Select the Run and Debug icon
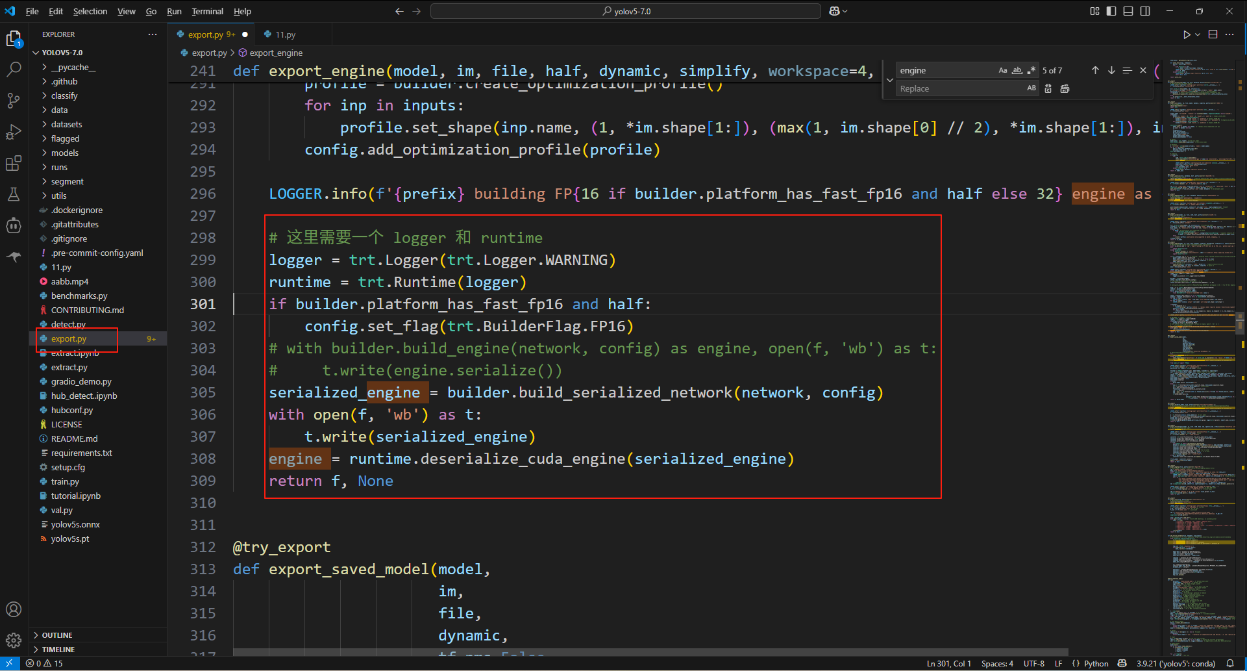This screenshot has height=671, width=1247. click(x=14, y=132)
